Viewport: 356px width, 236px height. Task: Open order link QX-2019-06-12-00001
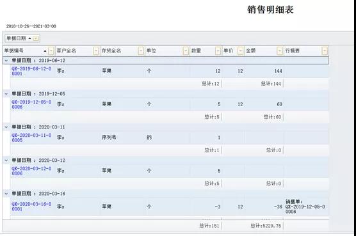pos(31,71)
